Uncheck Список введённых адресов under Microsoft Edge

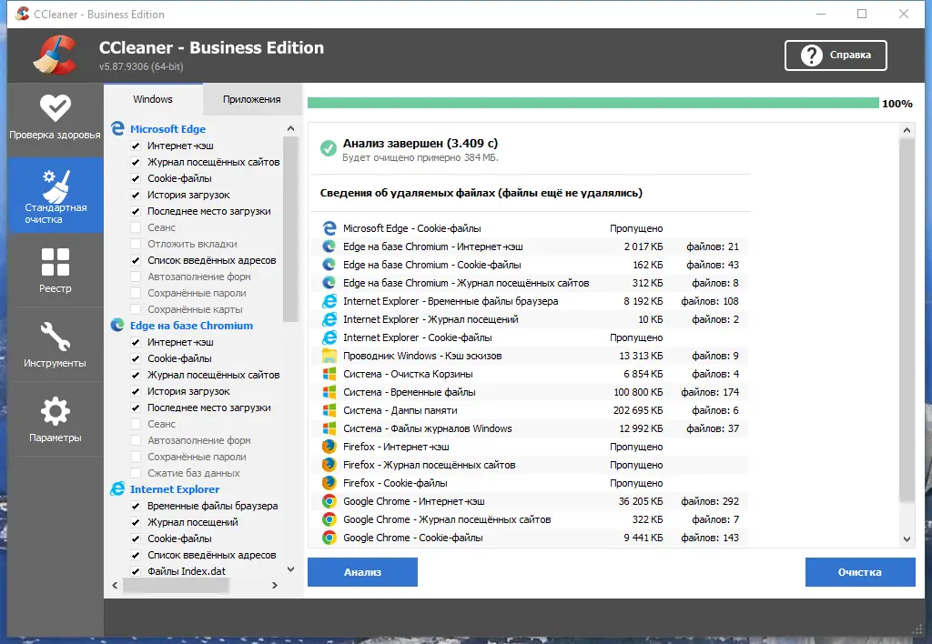coord(136,260)
